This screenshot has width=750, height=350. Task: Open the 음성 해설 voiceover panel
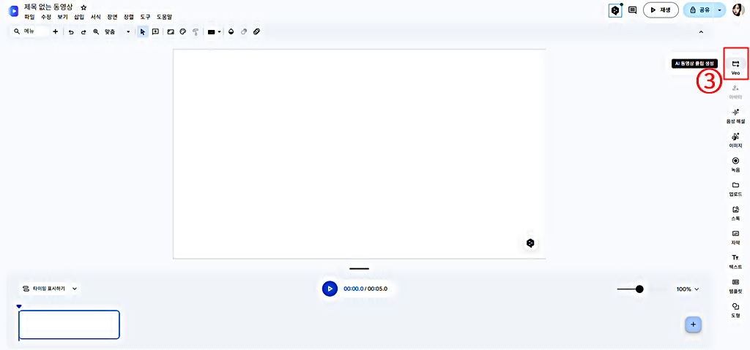point(735,116)
